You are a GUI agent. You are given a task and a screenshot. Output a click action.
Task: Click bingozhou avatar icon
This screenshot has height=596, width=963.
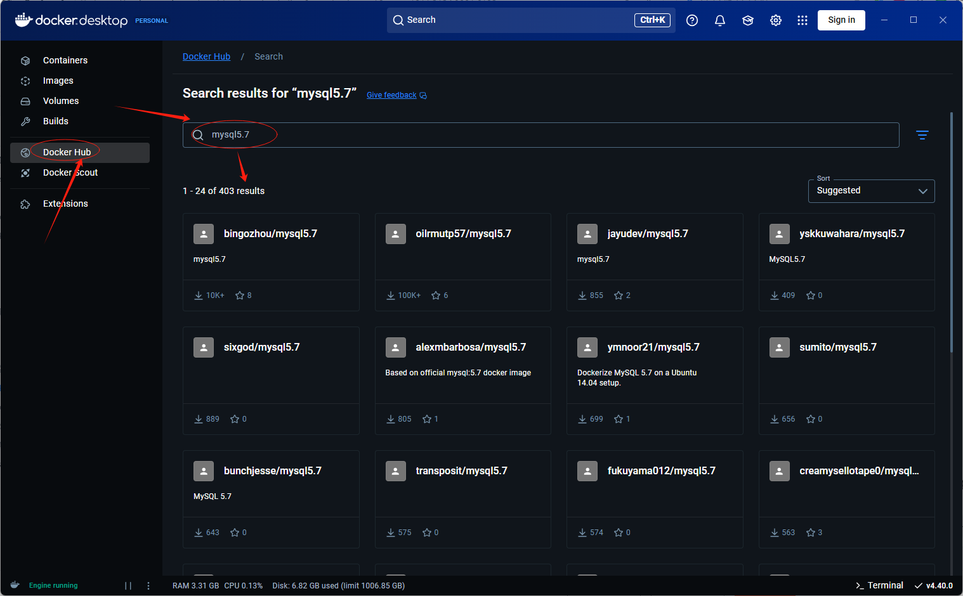click(204, 234)
